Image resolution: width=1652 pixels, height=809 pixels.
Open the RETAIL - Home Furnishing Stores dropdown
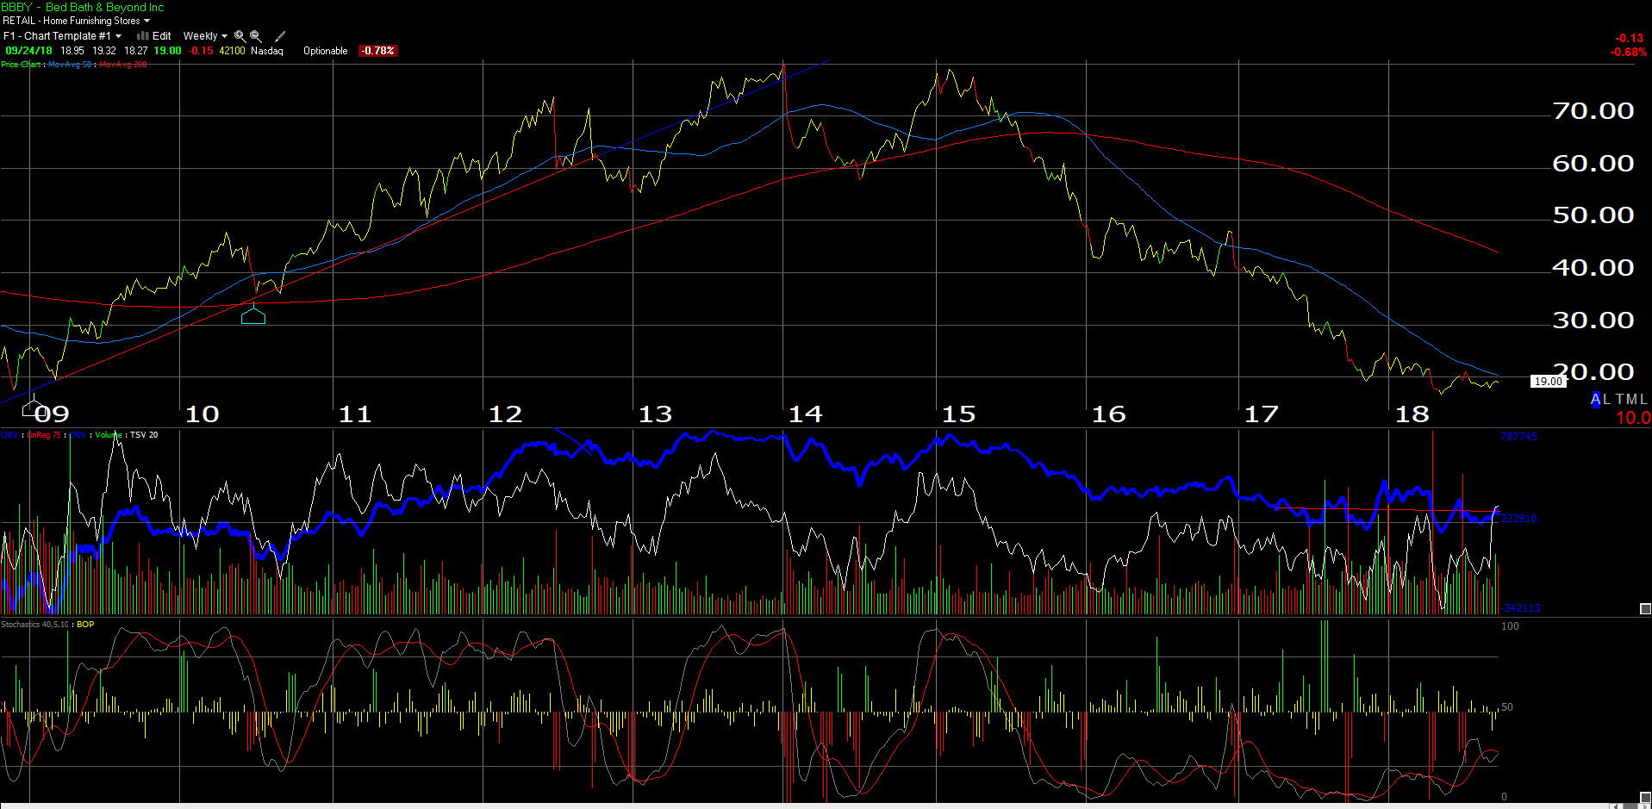point(77,21)
